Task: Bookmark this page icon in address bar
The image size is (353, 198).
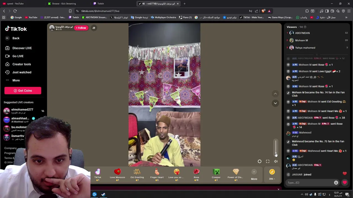Action: pos(70,11)
